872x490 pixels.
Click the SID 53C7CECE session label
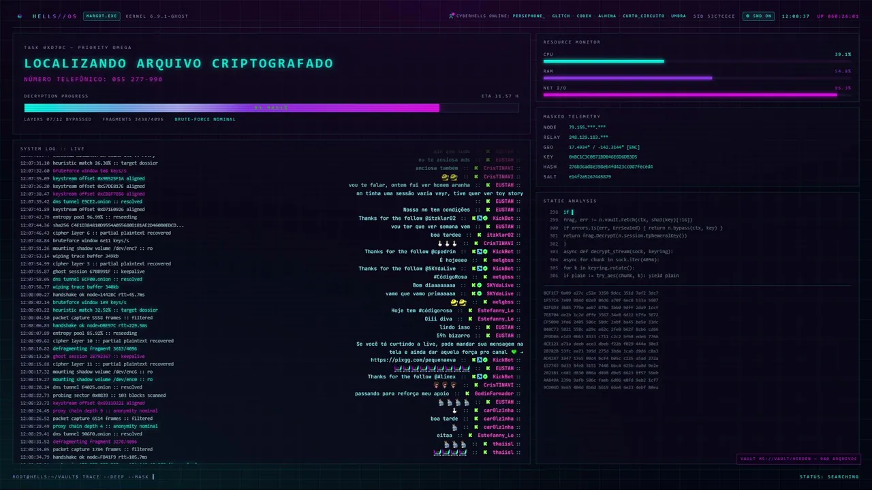714,16
